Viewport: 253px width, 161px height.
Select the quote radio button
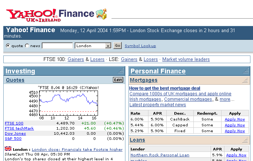point(8,46)
